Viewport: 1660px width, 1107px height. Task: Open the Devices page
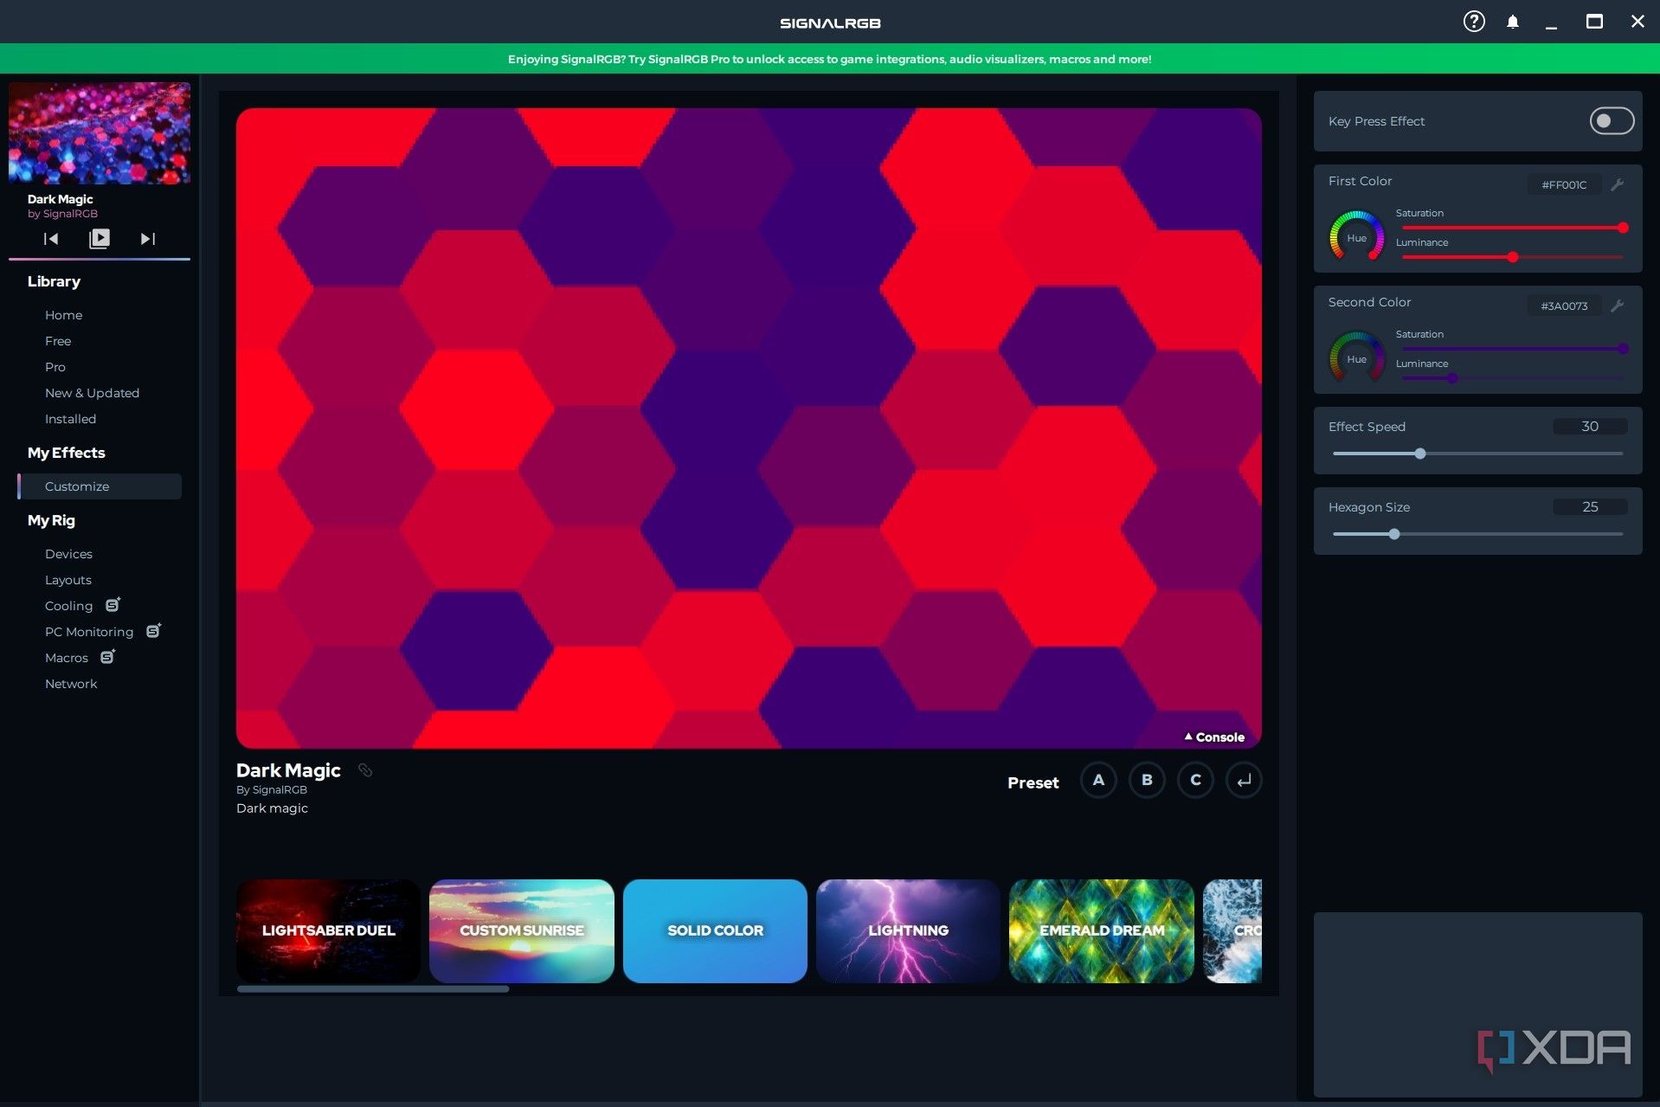[x=68, y=554]
